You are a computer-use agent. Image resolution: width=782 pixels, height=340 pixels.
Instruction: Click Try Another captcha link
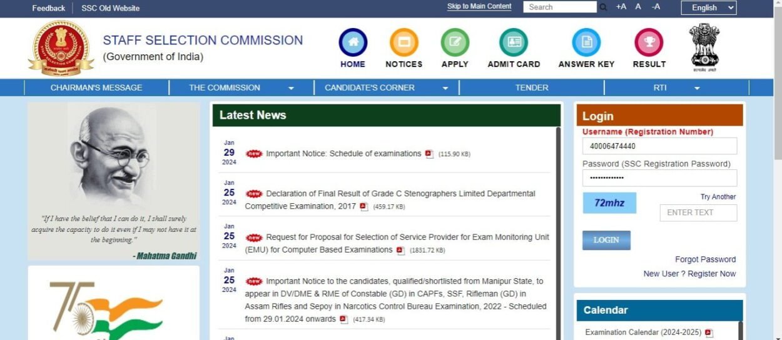[x=718, y=197]
